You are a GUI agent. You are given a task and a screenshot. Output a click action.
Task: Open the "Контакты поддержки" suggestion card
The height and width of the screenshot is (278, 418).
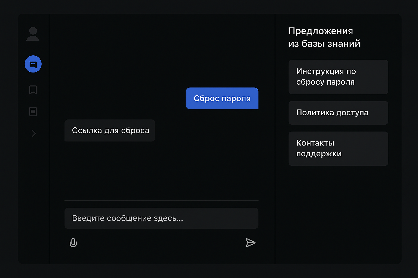tap(338, 149)
